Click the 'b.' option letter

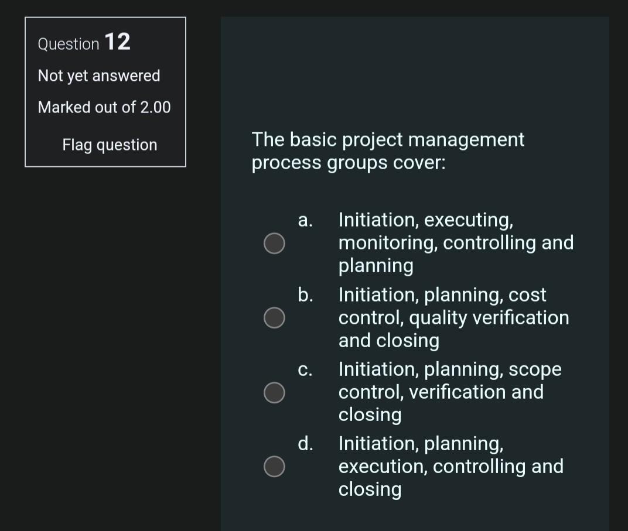[305, 294]
